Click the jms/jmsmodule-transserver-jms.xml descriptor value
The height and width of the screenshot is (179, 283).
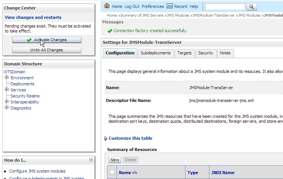coord(221,100)
